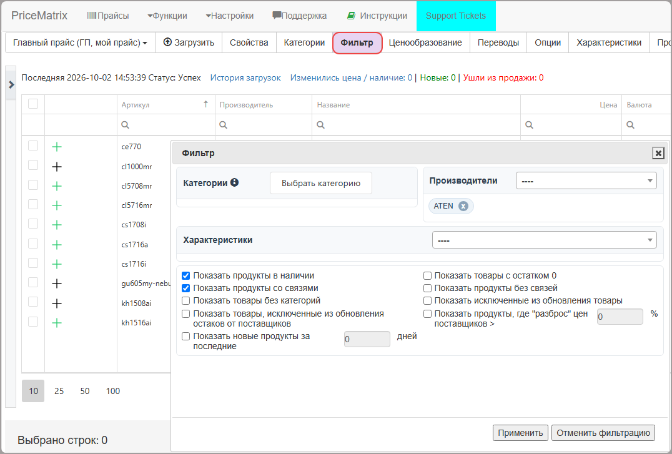
Task: Click the plus icon for kh1516ai
Action: point(57,323)
